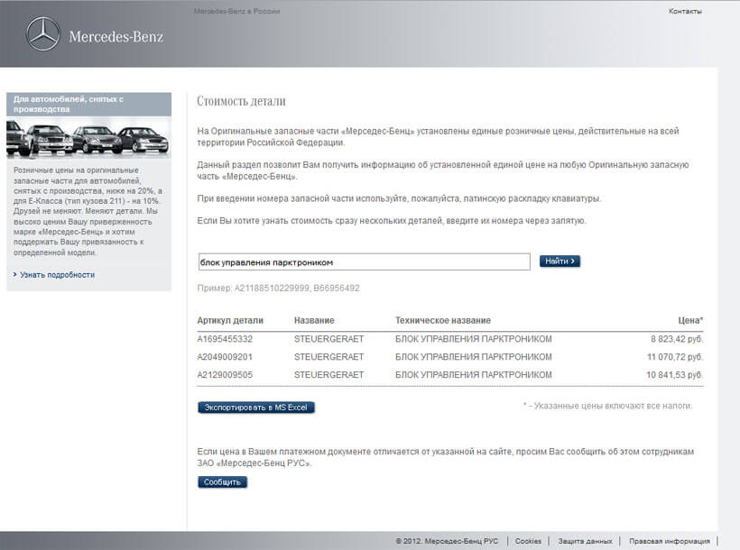
Task: Click the discontinued cars banner image
Action: point(88,137)
